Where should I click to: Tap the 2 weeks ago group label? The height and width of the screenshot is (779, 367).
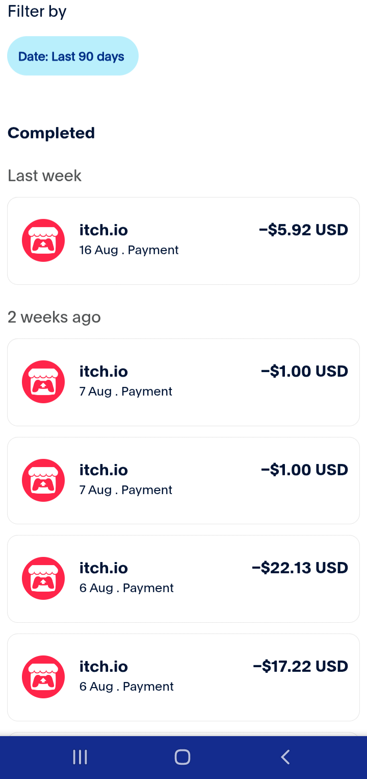click(x=54, y=317)
